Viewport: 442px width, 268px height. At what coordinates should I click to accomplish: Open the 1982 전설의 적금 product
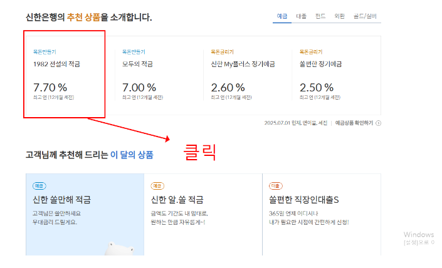click(56, 64)
